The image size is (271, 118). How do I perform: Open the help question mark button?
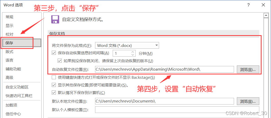(249, 5)
